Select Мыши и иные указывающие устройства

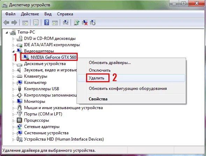[x=63, y=108]
